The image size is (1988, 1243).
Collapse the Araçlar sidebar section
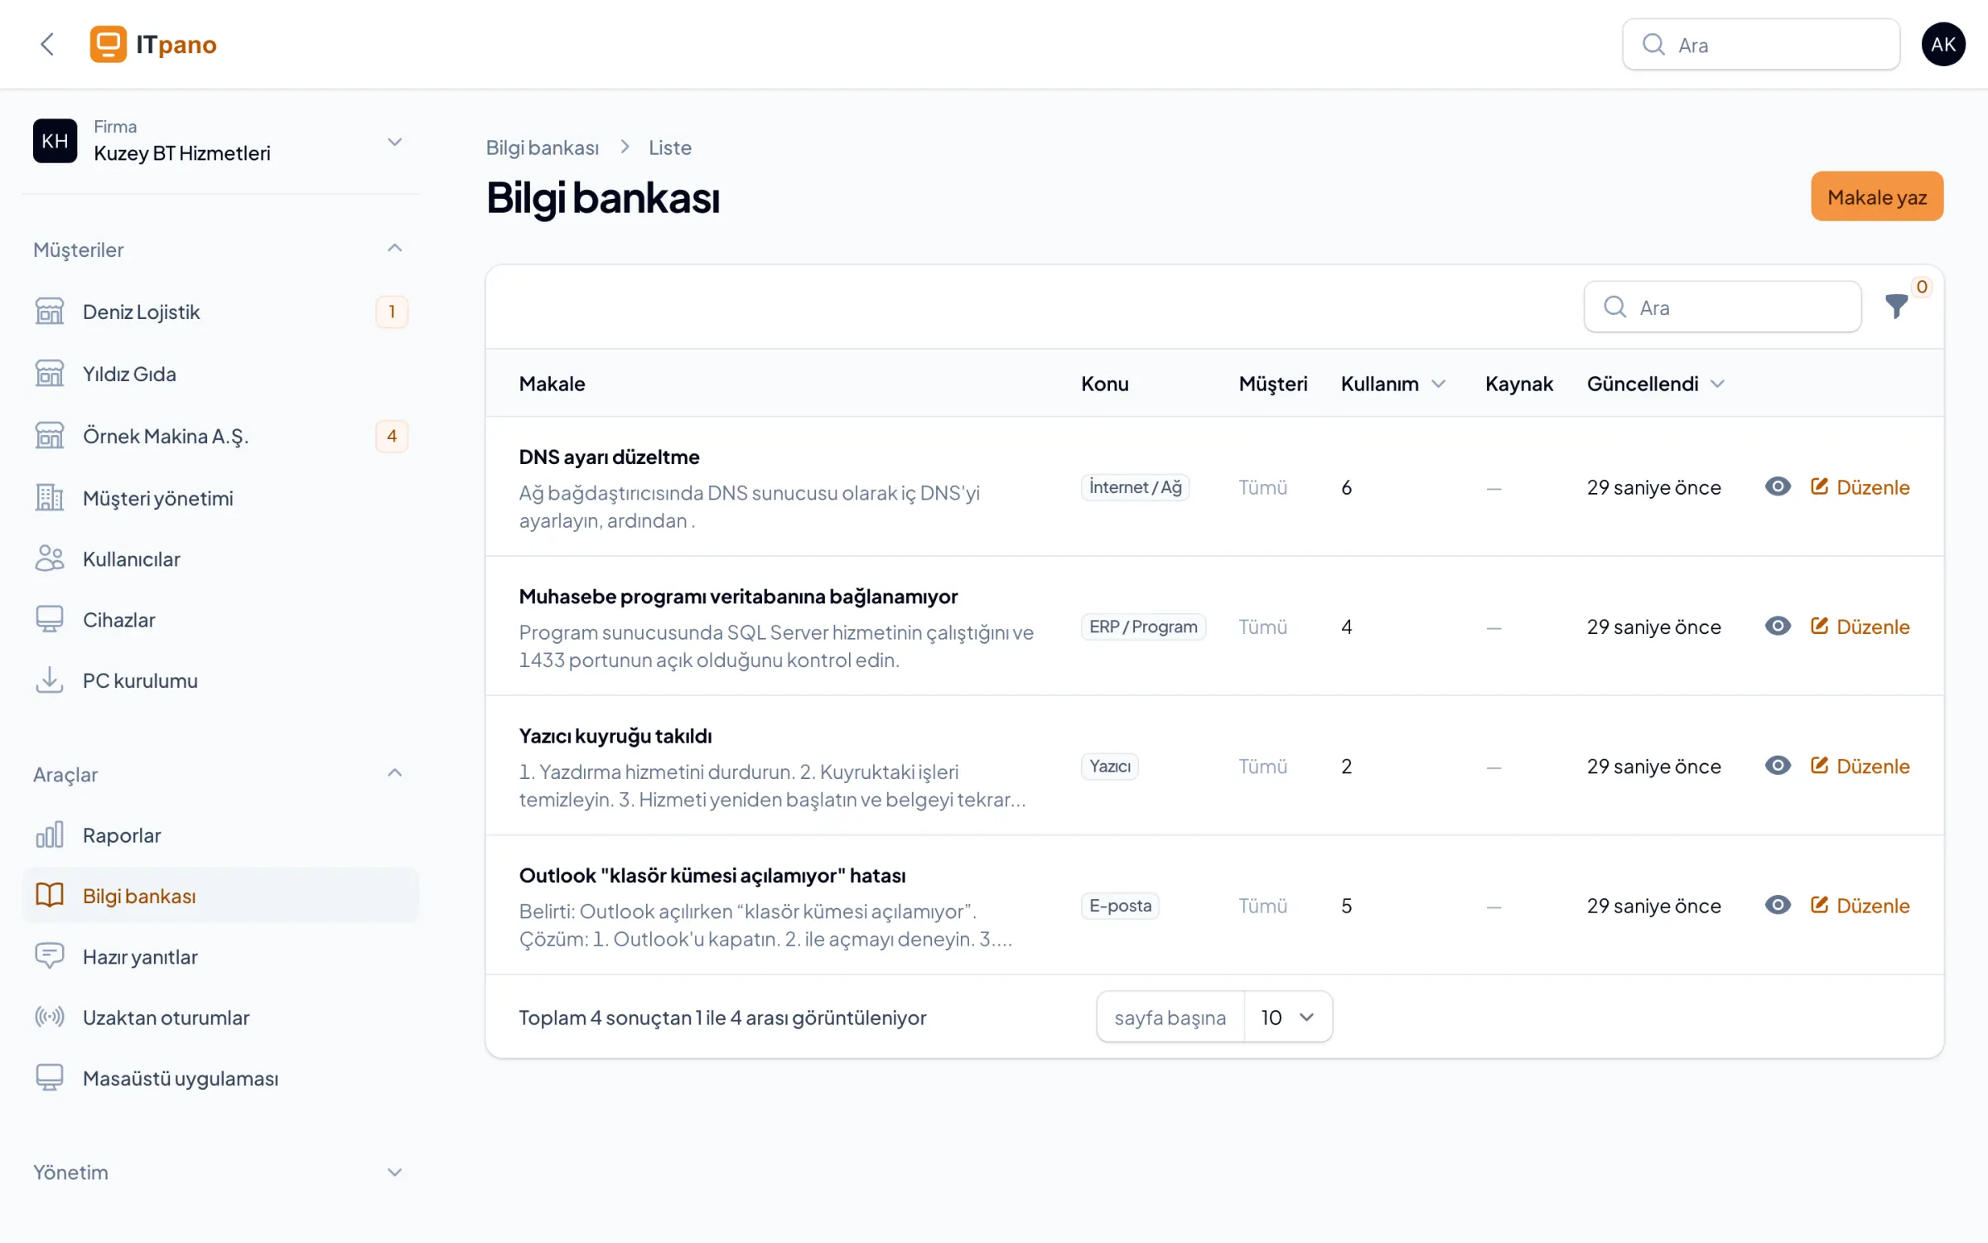[394, 773]
